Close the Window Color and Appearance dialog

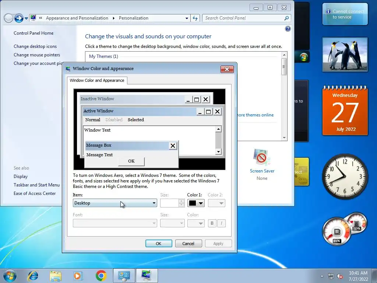point(227,69)
